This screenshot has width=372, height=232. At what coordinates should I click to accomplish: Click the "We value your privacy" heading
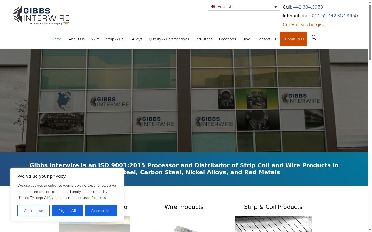coord(42,176)
